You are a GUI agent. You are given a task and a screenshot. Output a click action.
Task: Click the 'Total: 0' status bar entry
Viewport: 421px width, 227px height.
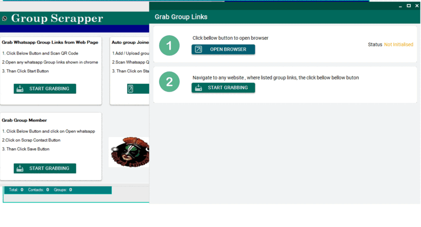(x=16, y=190)
